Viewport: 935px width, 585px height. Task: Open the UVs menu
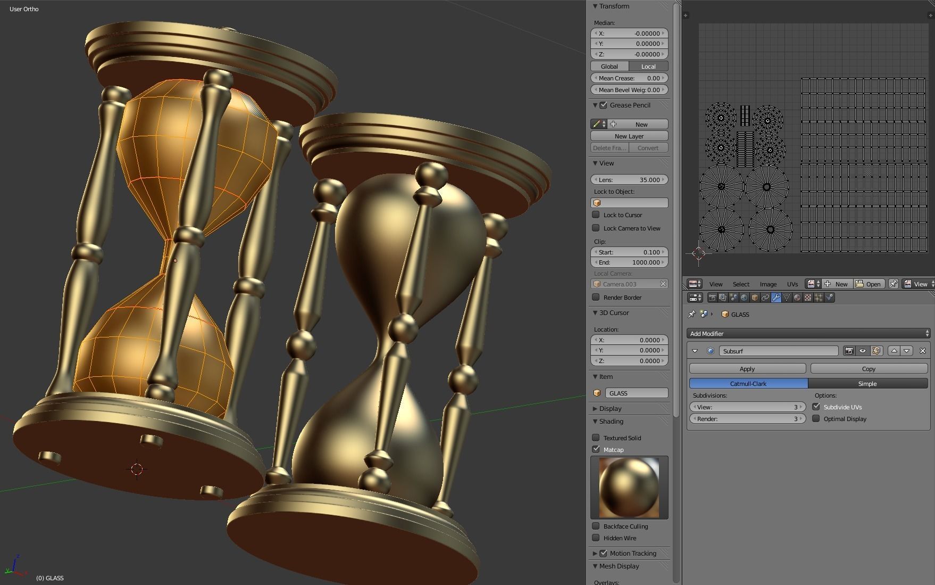792,284
